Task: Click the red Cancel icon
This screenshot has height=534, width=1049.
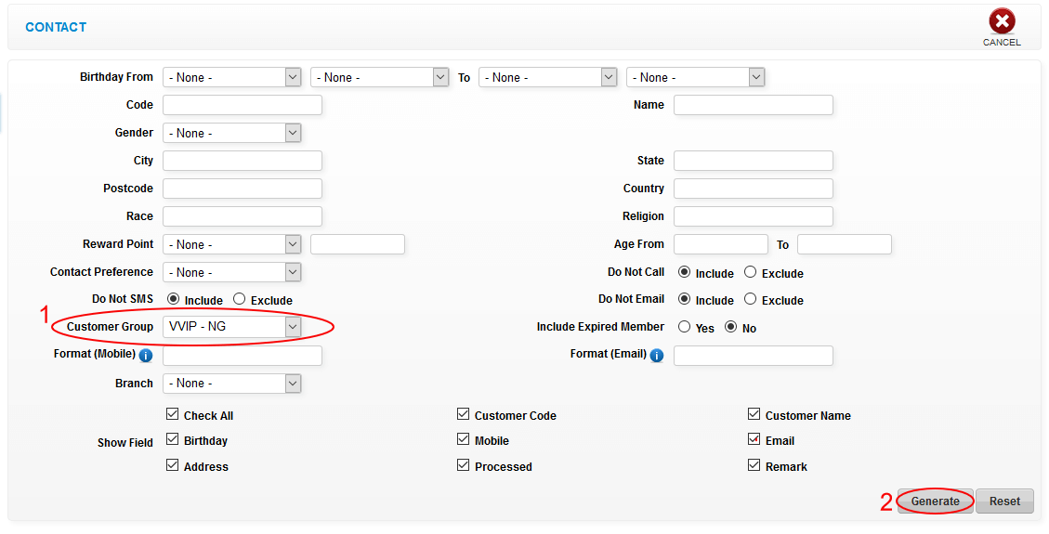Action: point(1002,21)
